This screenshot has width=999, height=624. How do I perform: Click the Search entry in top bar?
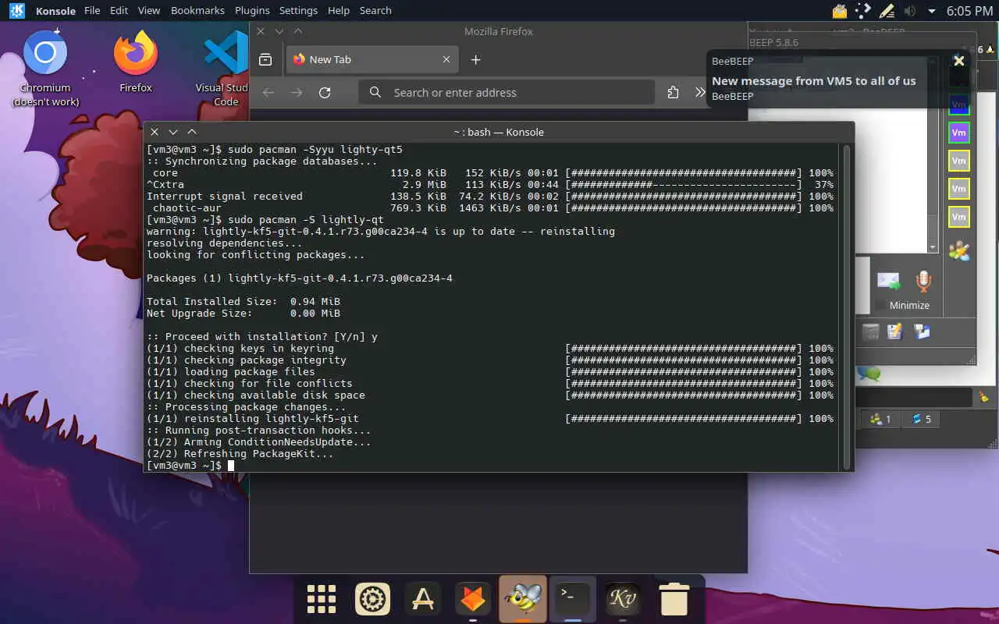pos(375,11)
